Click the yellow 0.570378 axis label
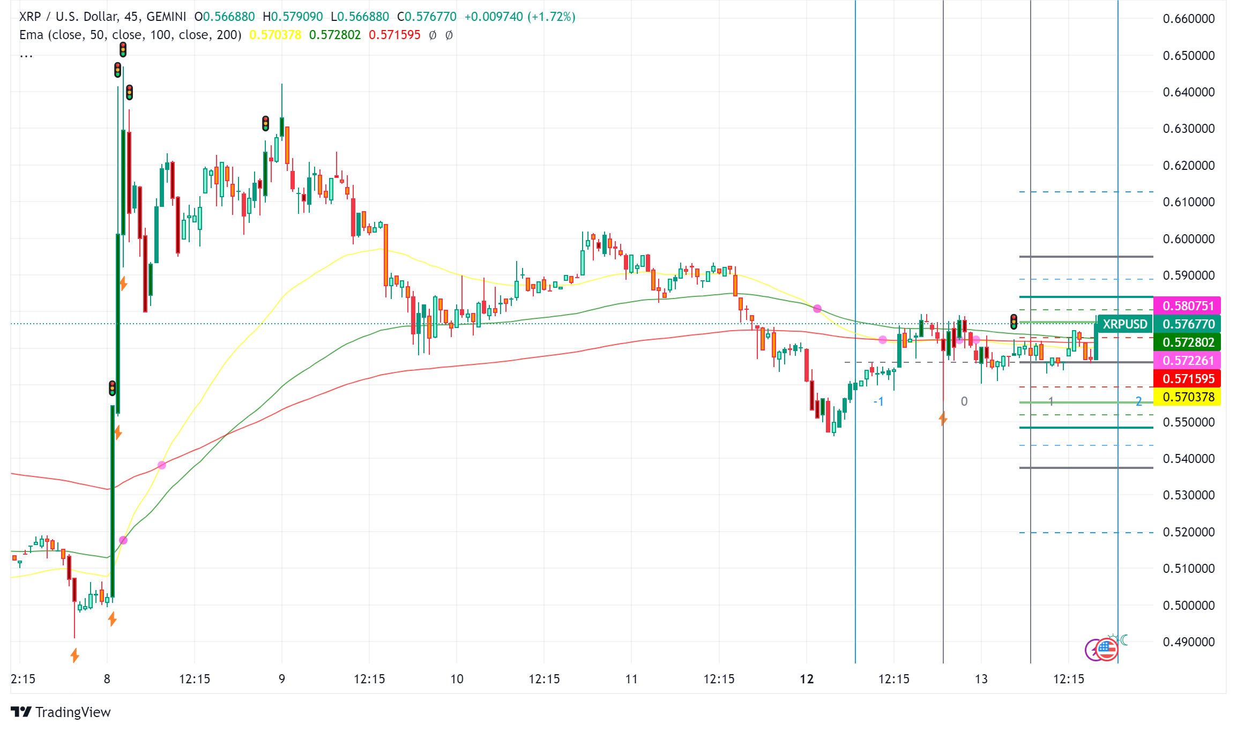 tap(1187, 397)
